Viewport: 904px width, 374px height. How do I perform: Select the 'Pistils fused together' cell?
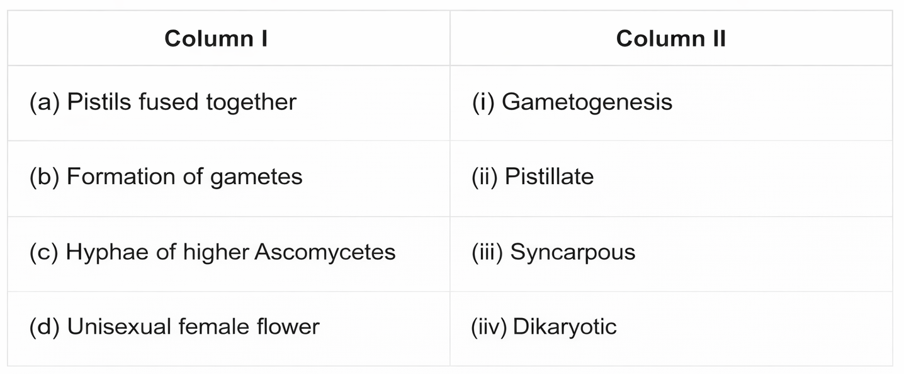point(162,102)
